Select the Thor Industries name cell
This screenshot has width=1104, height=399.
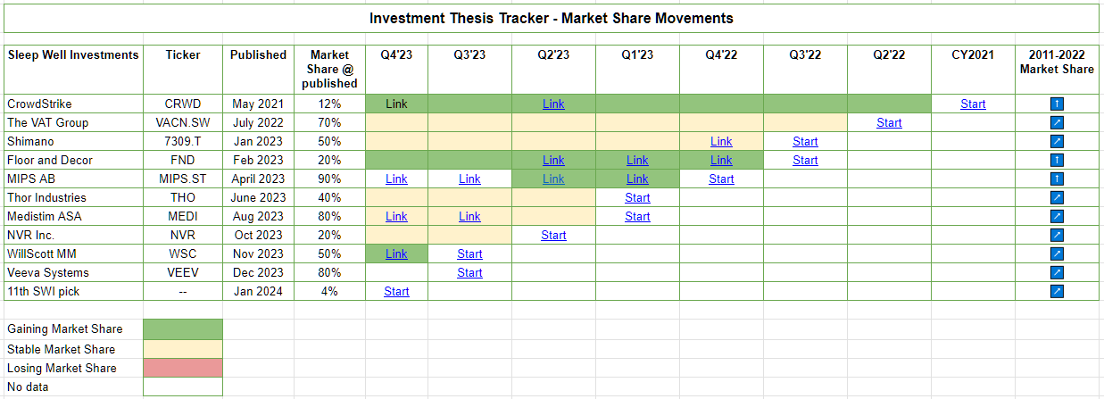click(x=73, y=197)
